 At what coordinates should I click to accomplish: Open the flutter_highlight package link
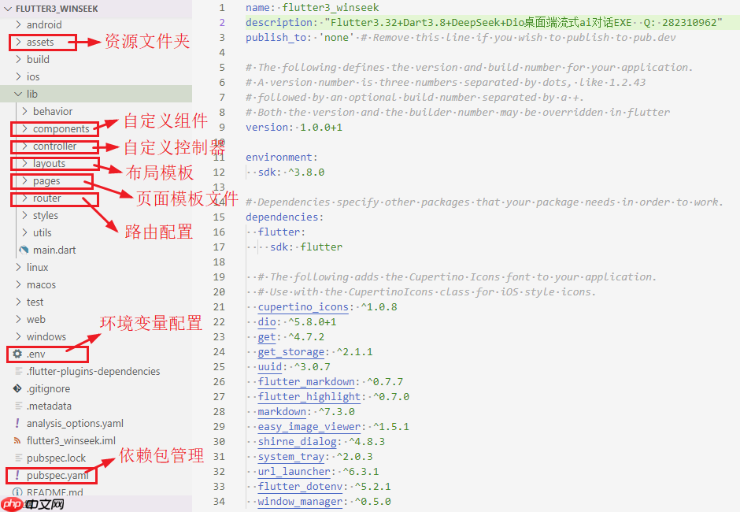click(x=309, y=397)
